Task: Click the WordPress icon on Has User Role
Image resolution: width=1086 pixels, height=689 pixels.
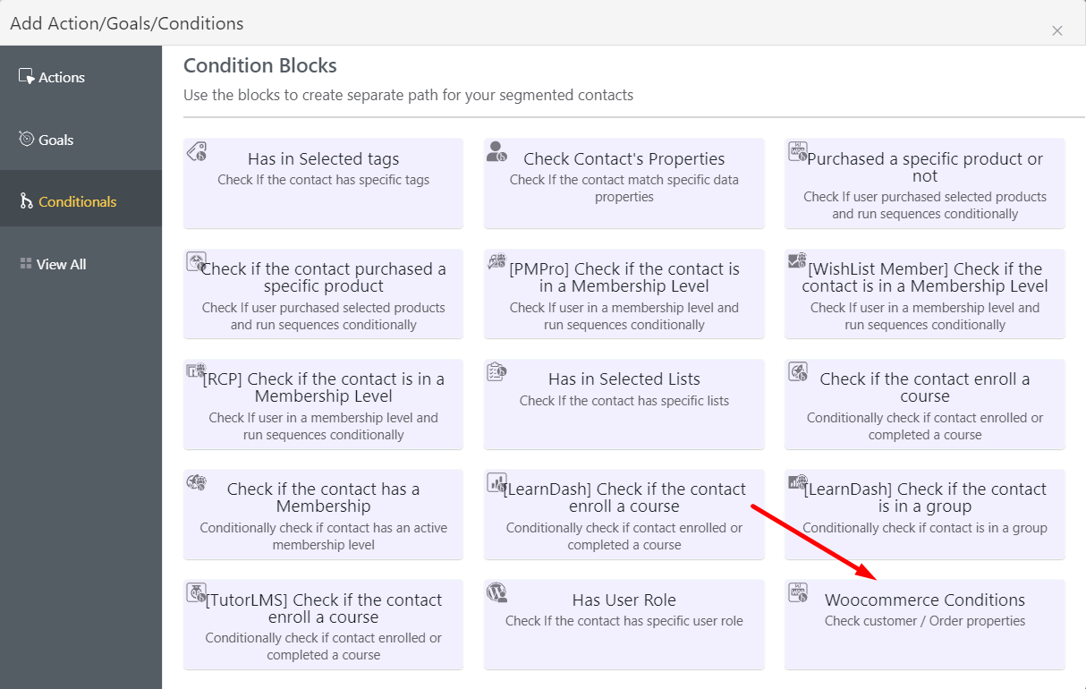Action: pyautogui.click(x=497, y=592)
